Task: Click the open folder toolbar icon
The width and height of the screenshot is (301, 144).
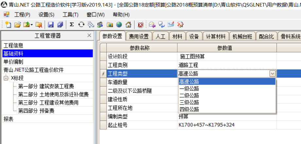Action: [x=17, y=24]
